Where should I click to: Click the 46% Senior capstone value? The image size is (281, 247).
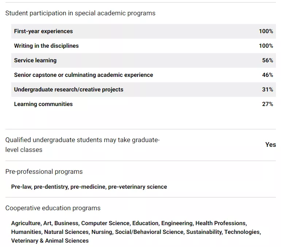click(x=267, y=75)
